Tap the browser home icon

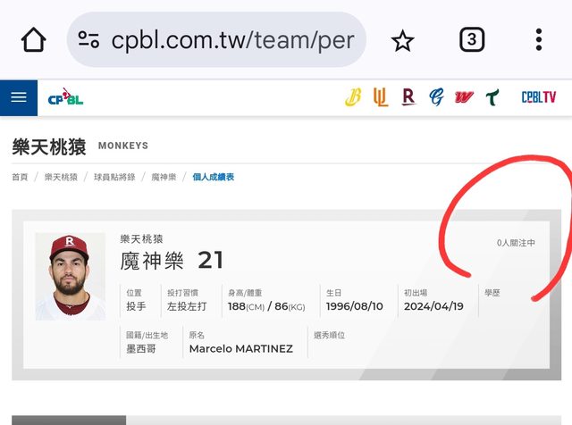pyautogui.click(x=34, y=39)
